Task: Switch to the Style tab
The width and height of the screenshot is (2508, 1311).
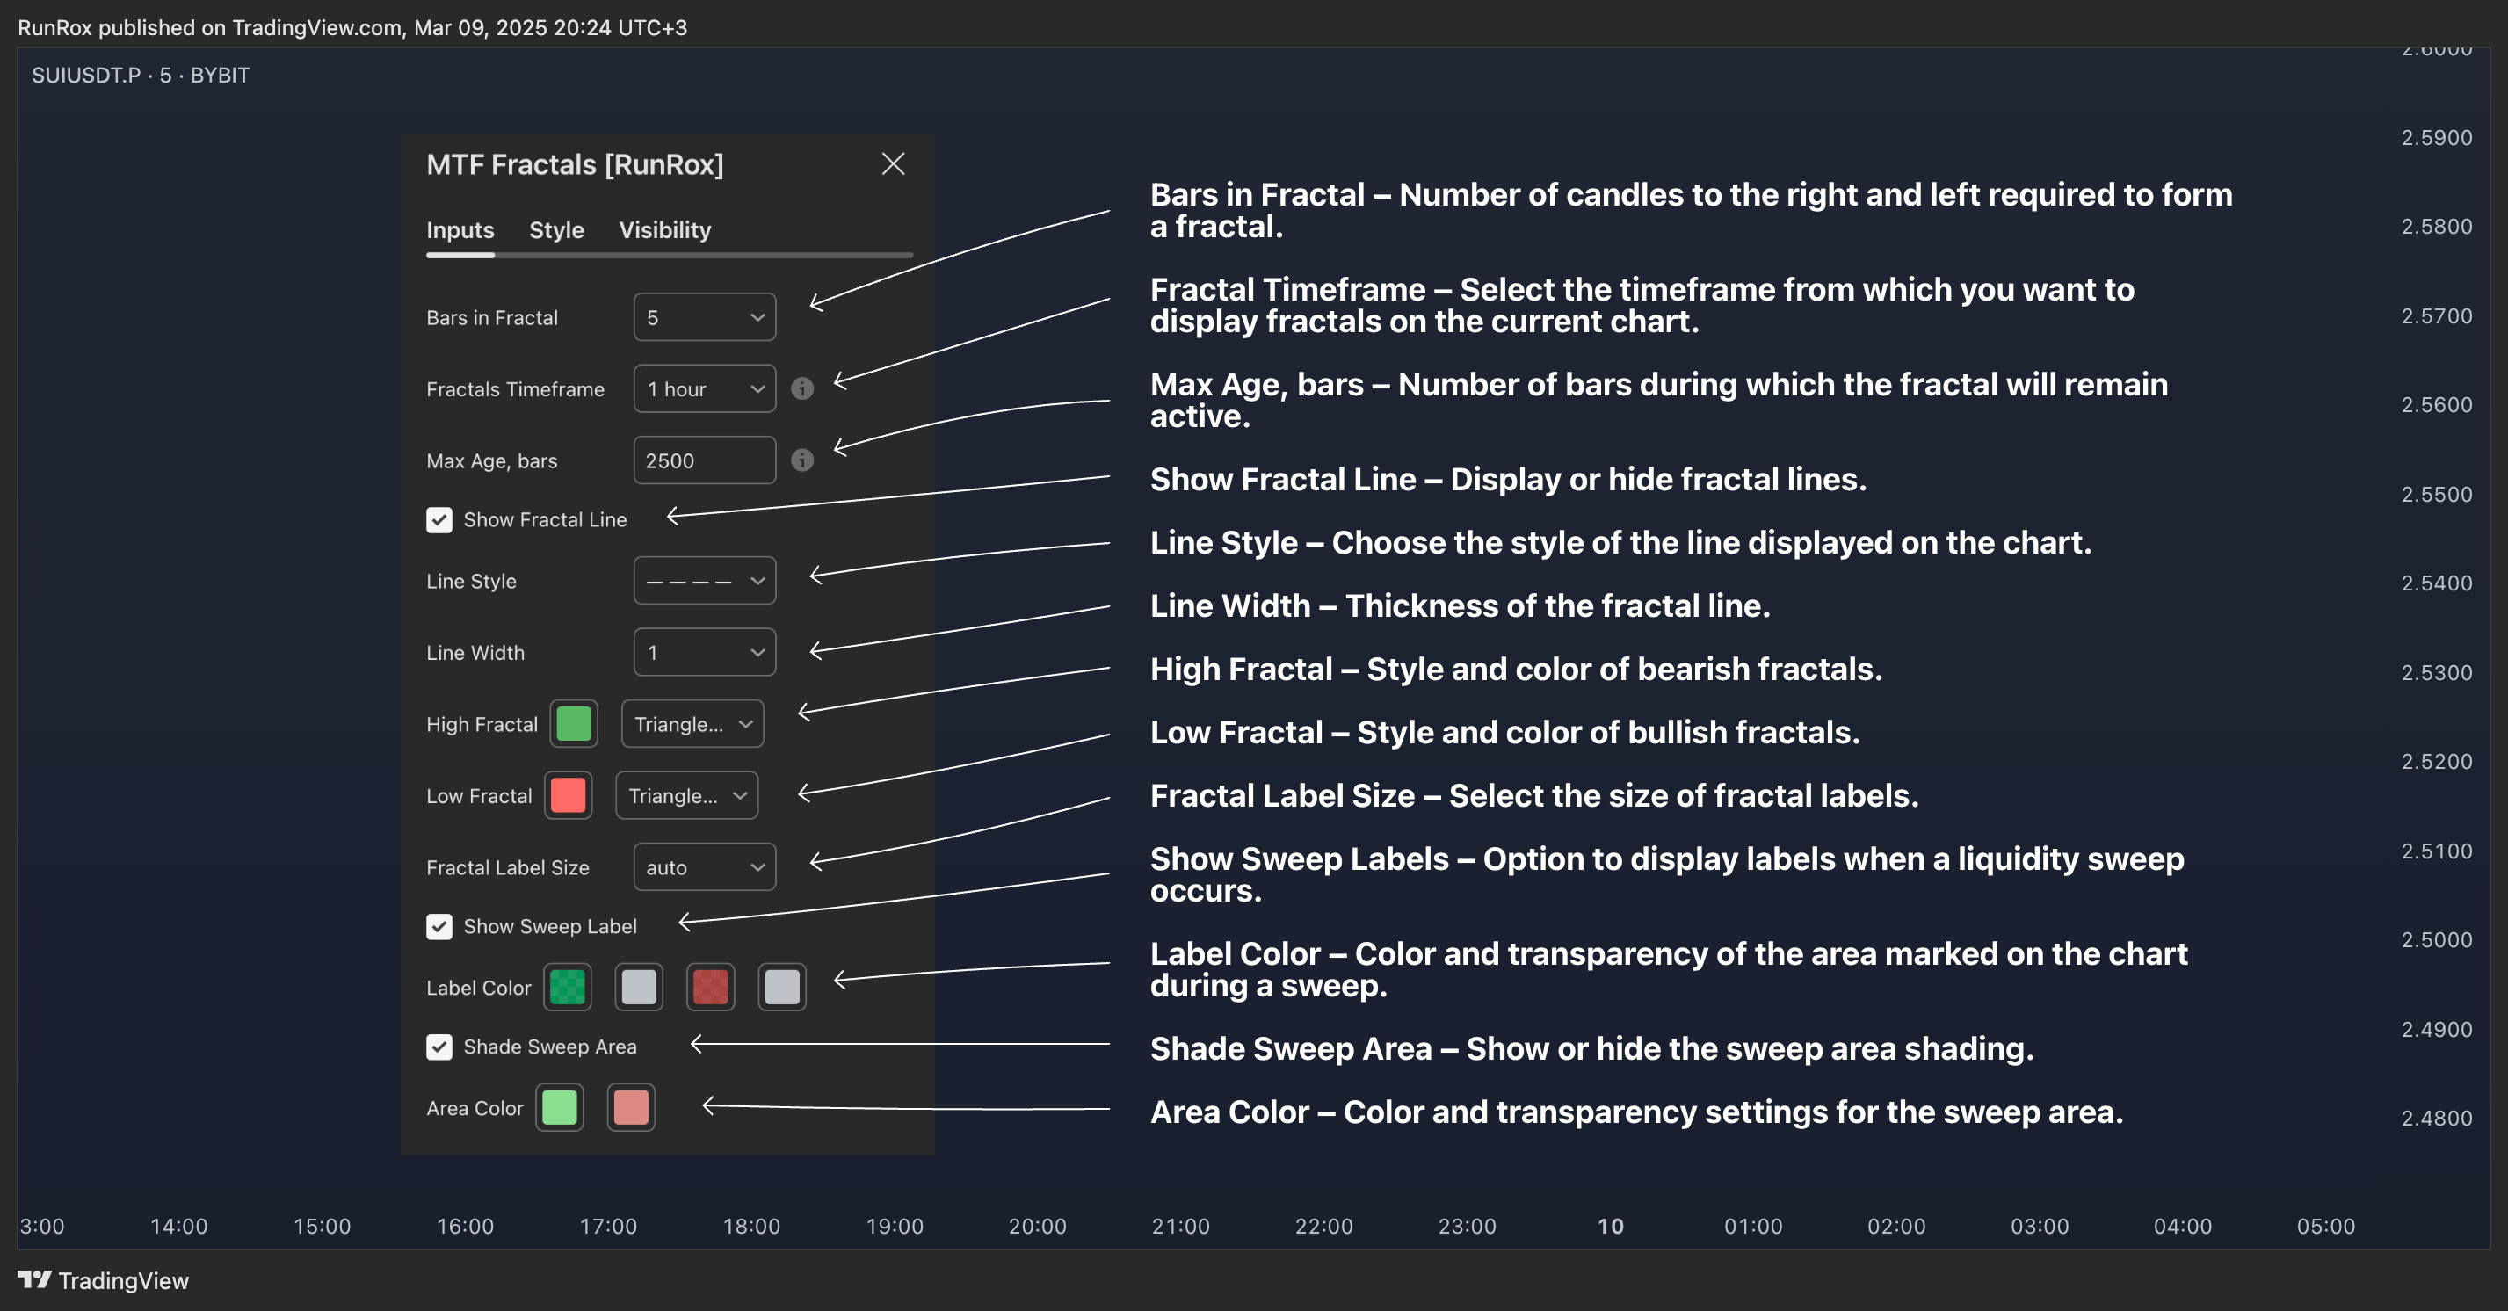Action: pyautogui.click(x=556, y=229)
